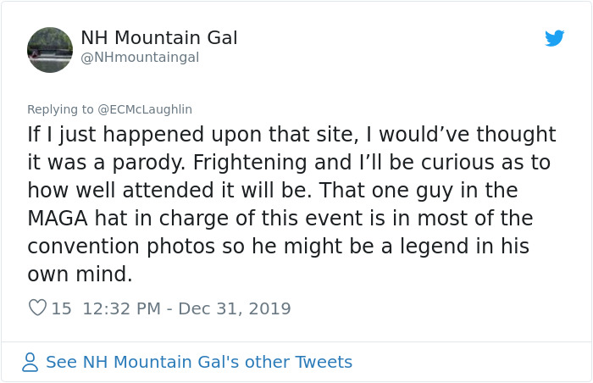Click the person icon beside other Tweets
Viewport: 593px width, 383px height.
(x=30, y=363)
